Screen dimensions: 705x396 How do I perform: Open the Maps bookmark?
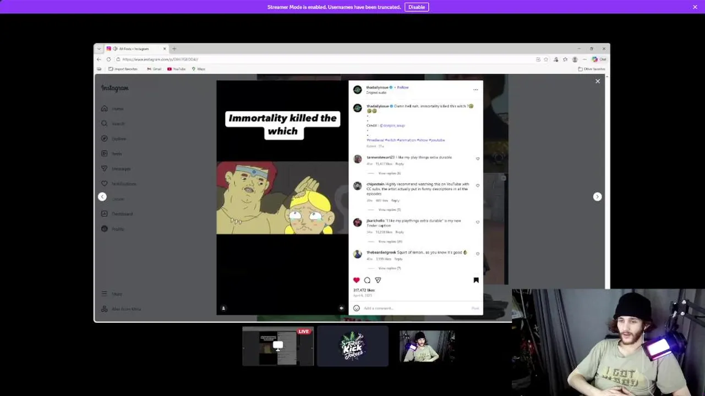[x=198, y=69]
